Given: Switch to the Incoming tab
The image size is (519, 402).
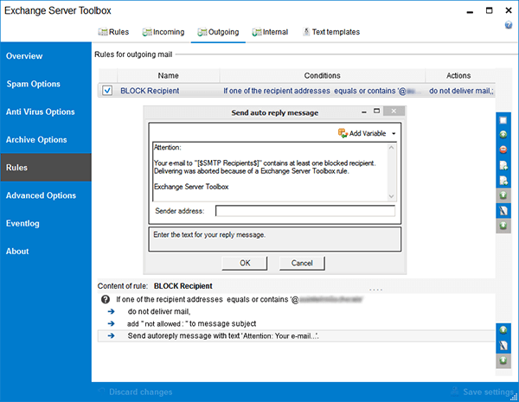Looking at the screenshot, I should pos(163,32).
